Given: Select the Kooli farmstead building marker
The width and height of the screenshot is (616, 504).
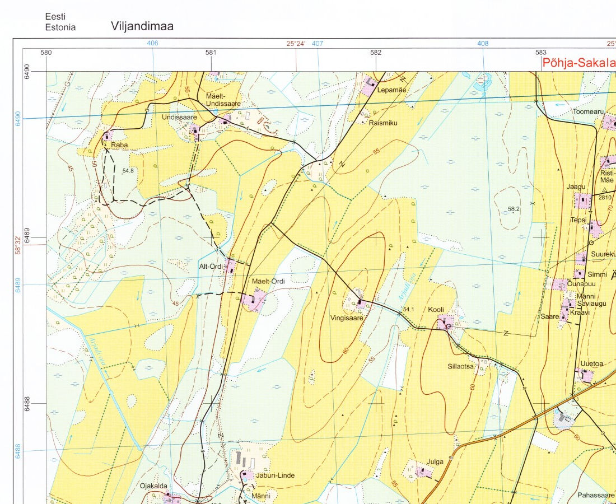Looking at the screenshot, I should click(446, 322).
